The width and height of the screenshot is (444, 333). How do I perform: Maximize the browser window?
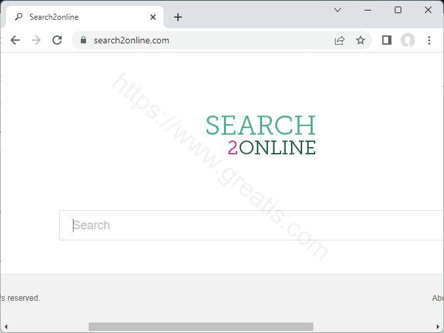tap(398, 10)
